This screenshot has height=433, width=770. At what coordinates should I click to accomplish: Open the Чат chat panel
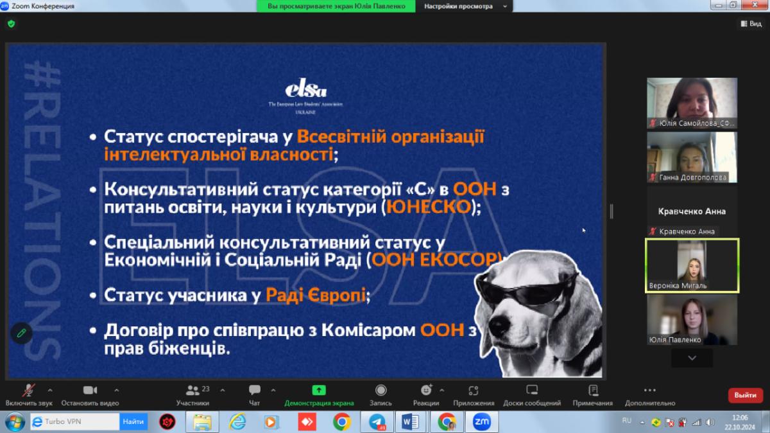click(x=255, y=391)
